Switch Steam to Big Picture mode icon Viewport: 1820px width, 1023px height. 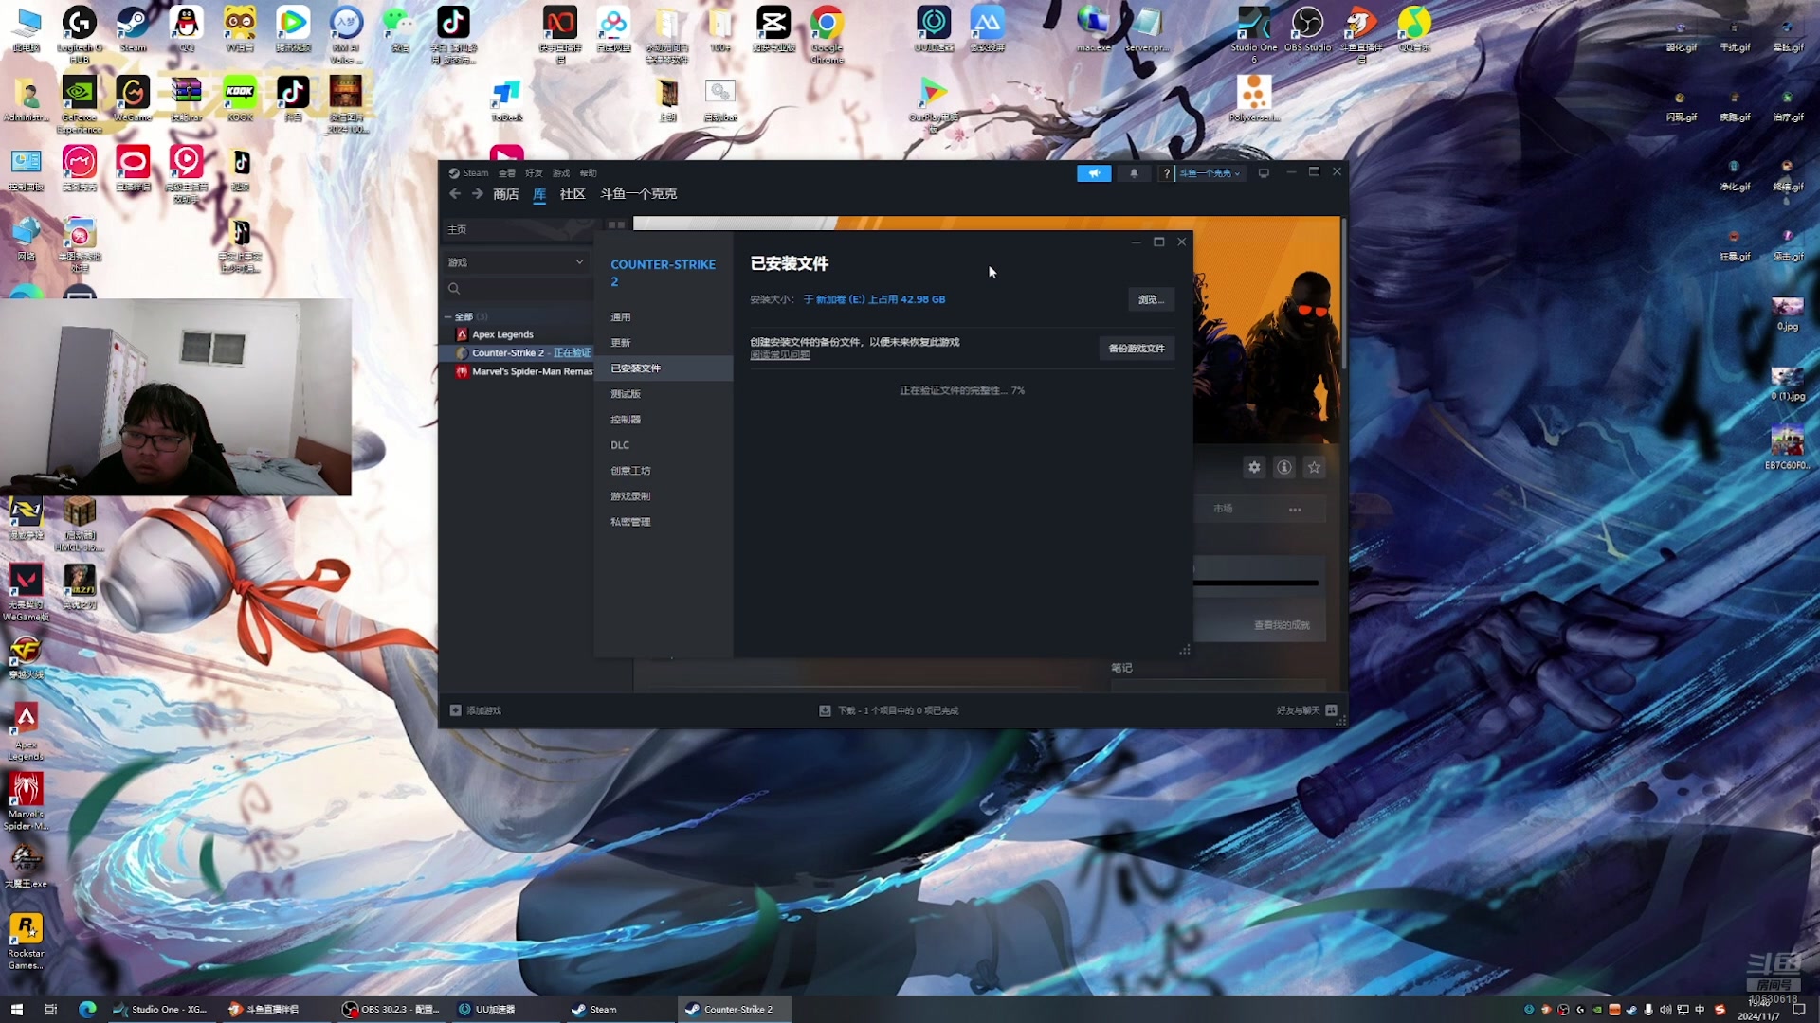coord(1264,173)
